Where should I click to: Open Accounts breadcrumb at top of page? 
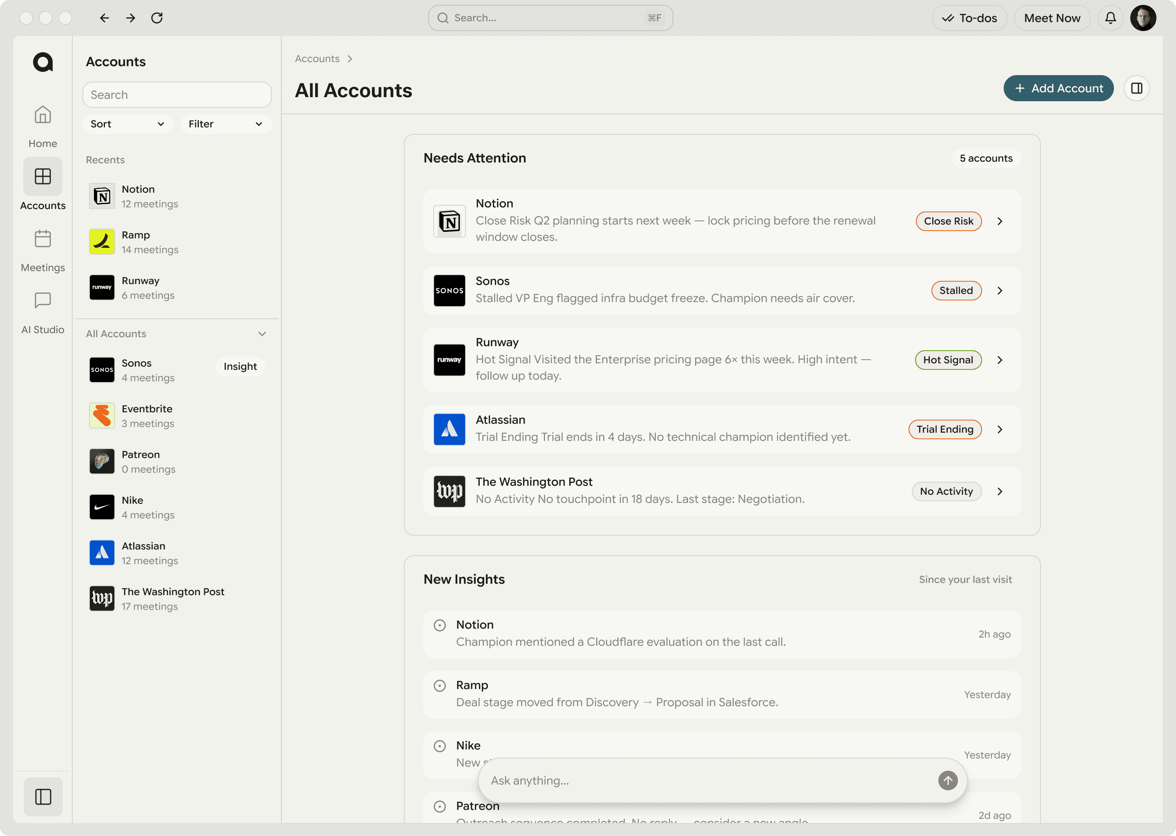point(316,58)
